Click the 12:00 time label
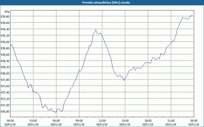Viewport: 204px width, 127px height. coord(102,121)
